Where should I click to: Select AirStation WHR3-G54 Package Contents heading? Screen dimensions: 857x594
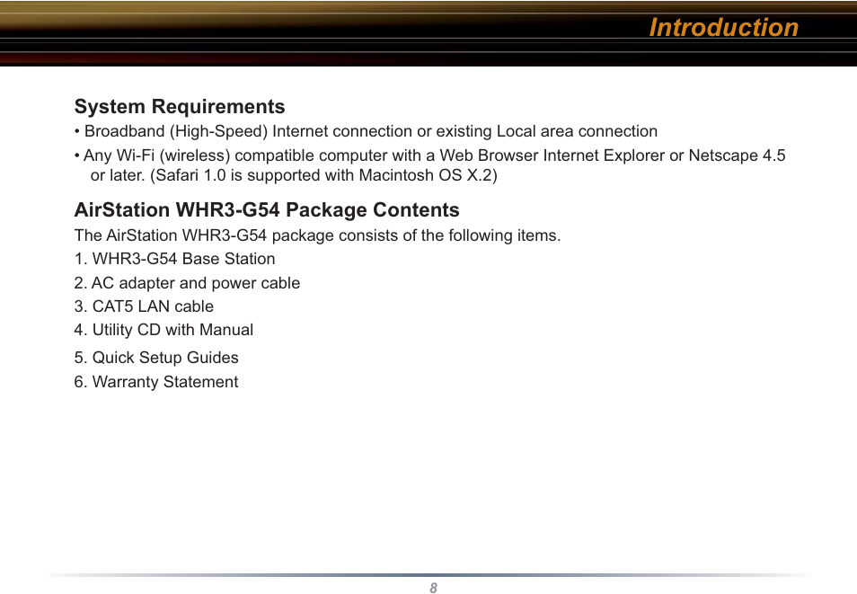coord(267,210)
